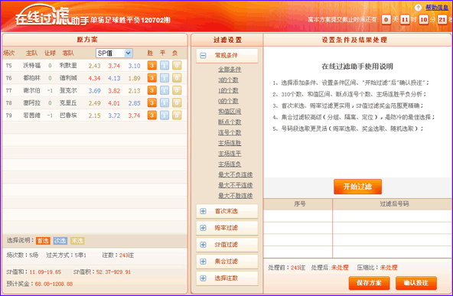The height and width of the screenshot is (296, 453).
Task: Click SP value 4.34 in row 76
Action: (94, 78)
